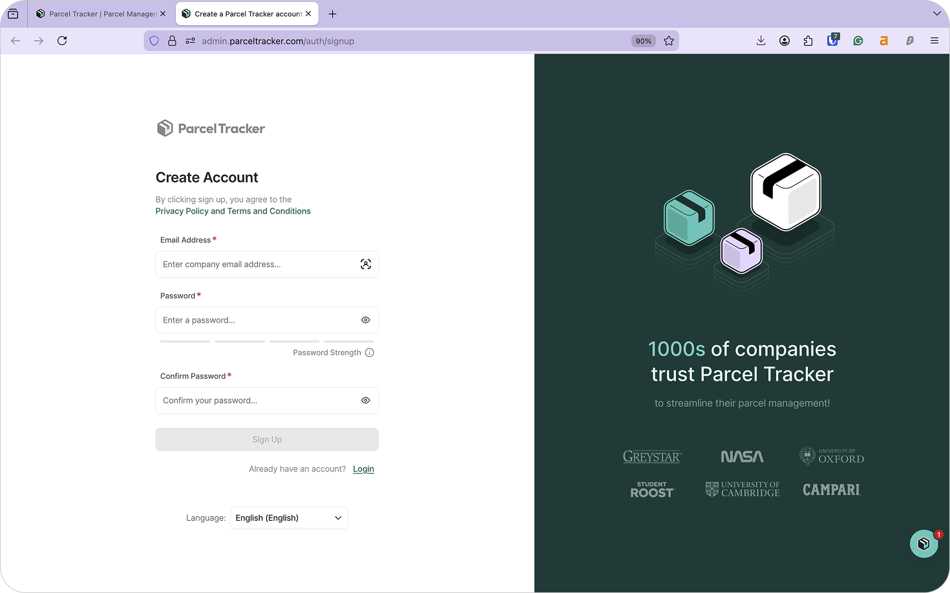Image resolution: width=950 pixels, height=593 pixels.
Task: Click the 'Already have an account?' text
Action: coord(297,469)
